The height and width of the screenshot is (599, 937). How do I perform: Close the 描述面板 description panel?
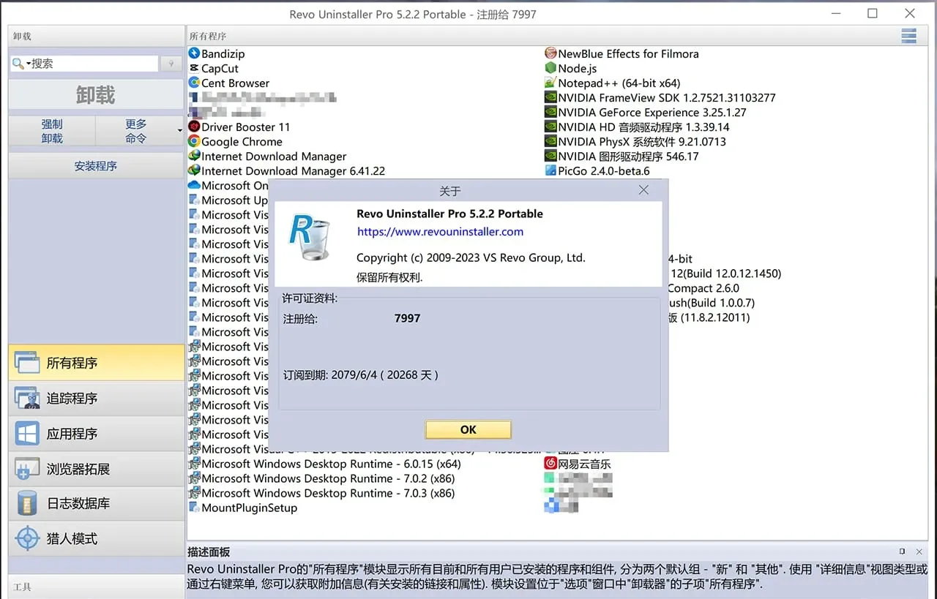[x=919, y=551]
